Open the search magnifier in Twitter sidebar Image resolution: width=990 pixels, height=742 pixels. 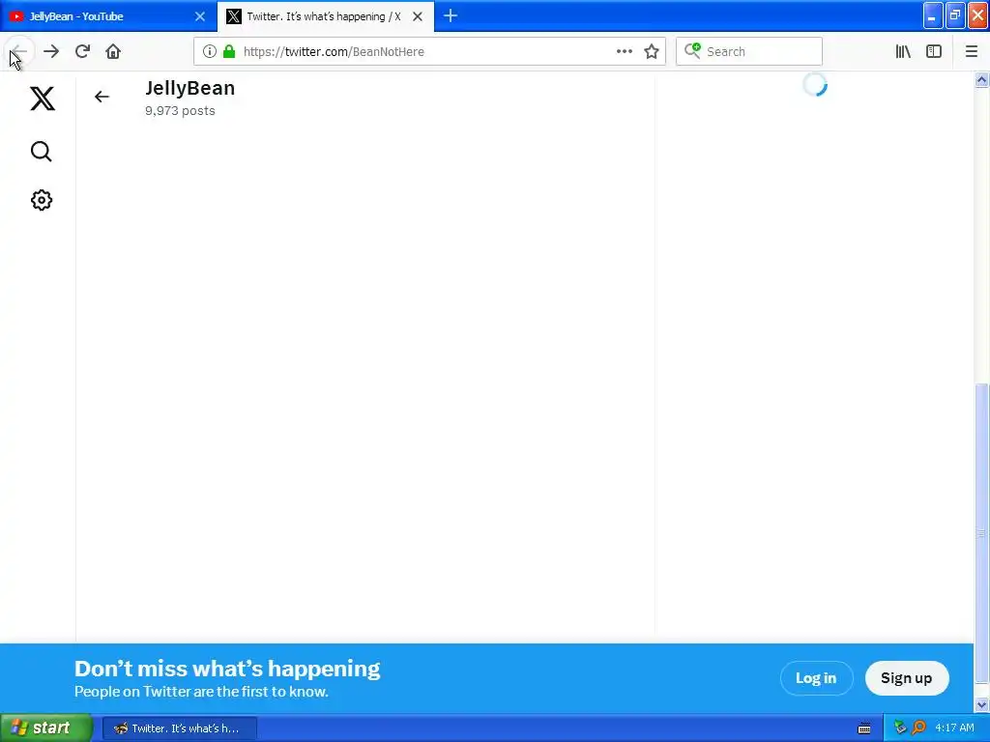coord(41,152)
